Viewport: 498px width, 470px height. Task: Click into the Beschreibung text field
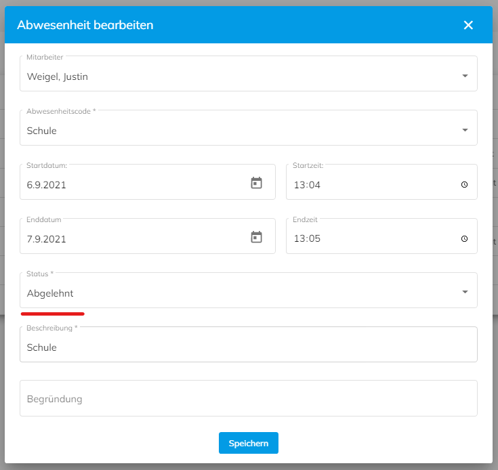coord(249,345)
